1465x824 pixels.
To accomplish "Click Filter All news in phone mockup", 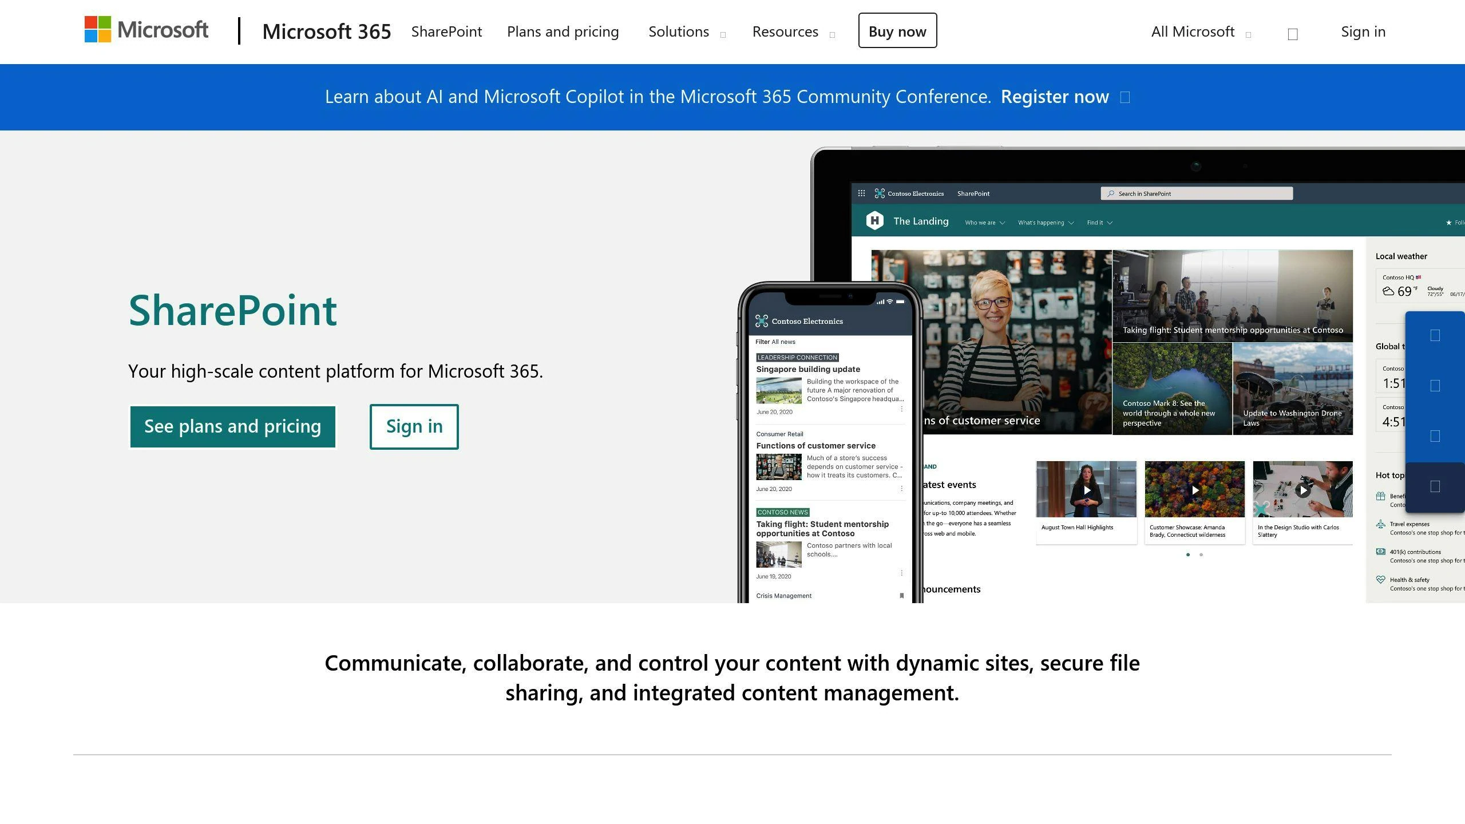I will coord(775,342).
